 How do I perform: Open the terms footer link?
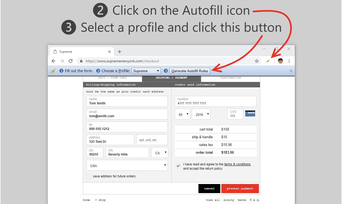(242, 200)
